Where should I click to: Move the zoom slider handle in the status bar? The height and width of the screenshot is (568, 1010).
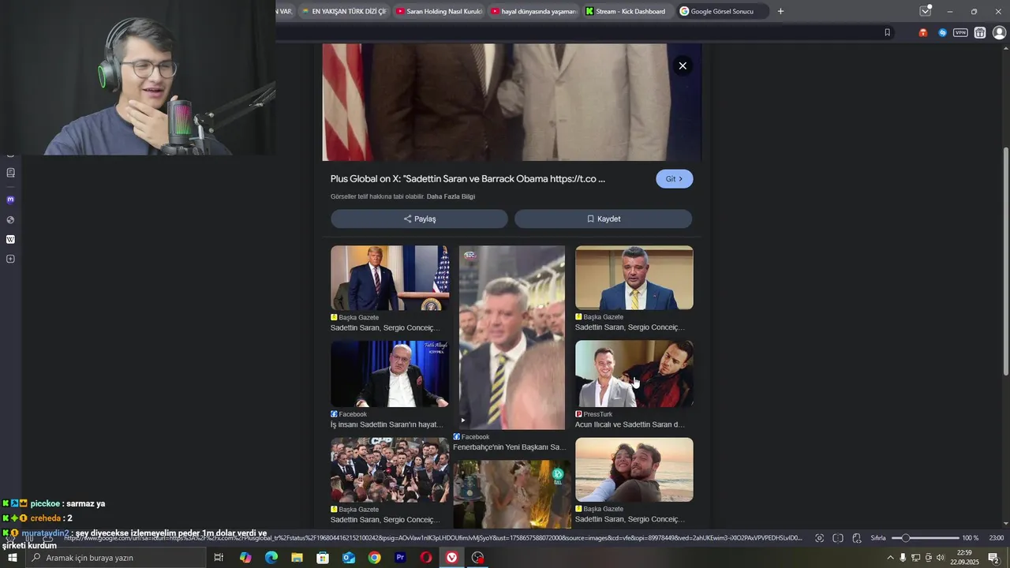click(x=906, y=538)
